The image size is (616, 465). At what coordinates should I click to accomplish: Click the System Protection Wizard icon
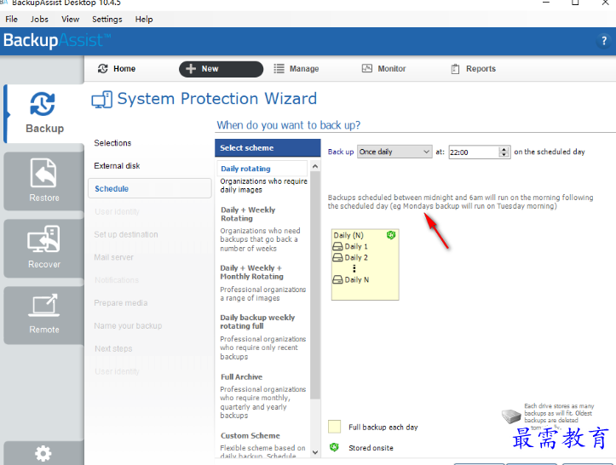coord(101,100)
